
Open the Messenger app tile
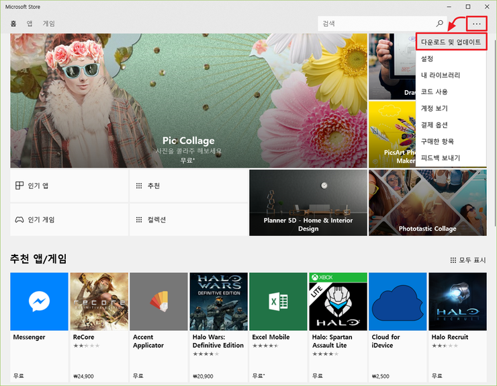pos(40,327)
